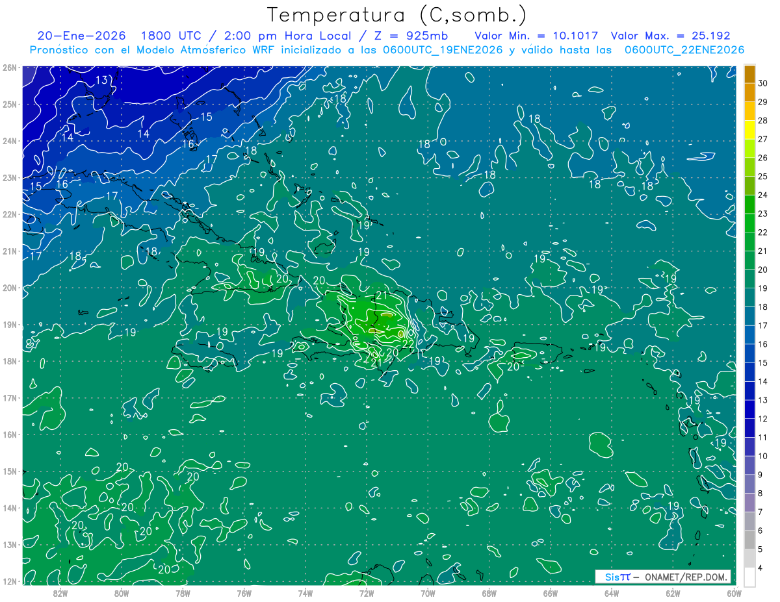This screenshot has height=602, width=780.
Task: Pick the dark blue colorbar segment between 12 and 13
Action: [x=749, y=410]
